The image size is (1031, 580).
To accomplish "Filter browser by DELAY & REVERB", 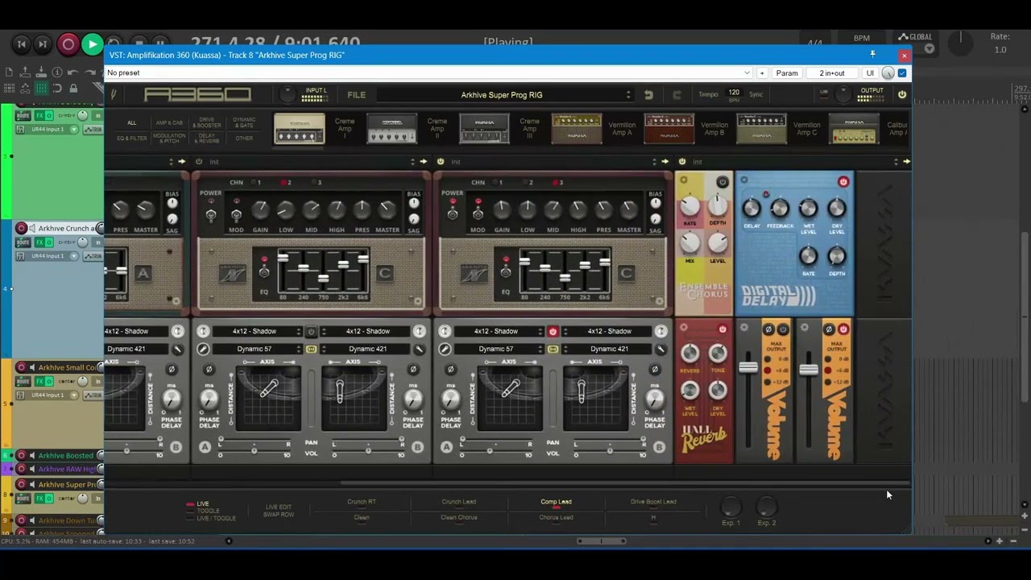I will pos(207,138).
